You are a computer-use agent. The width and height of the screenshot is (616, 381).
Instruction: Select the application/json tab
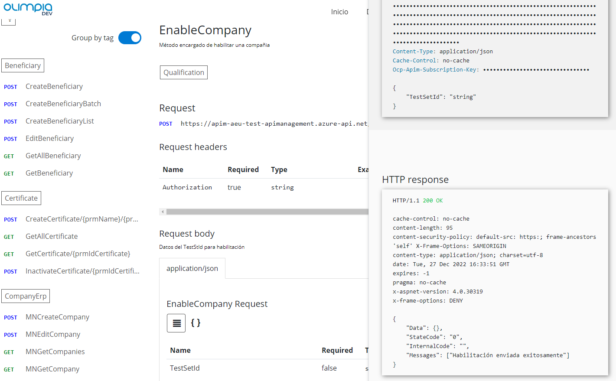coord(192,269)
